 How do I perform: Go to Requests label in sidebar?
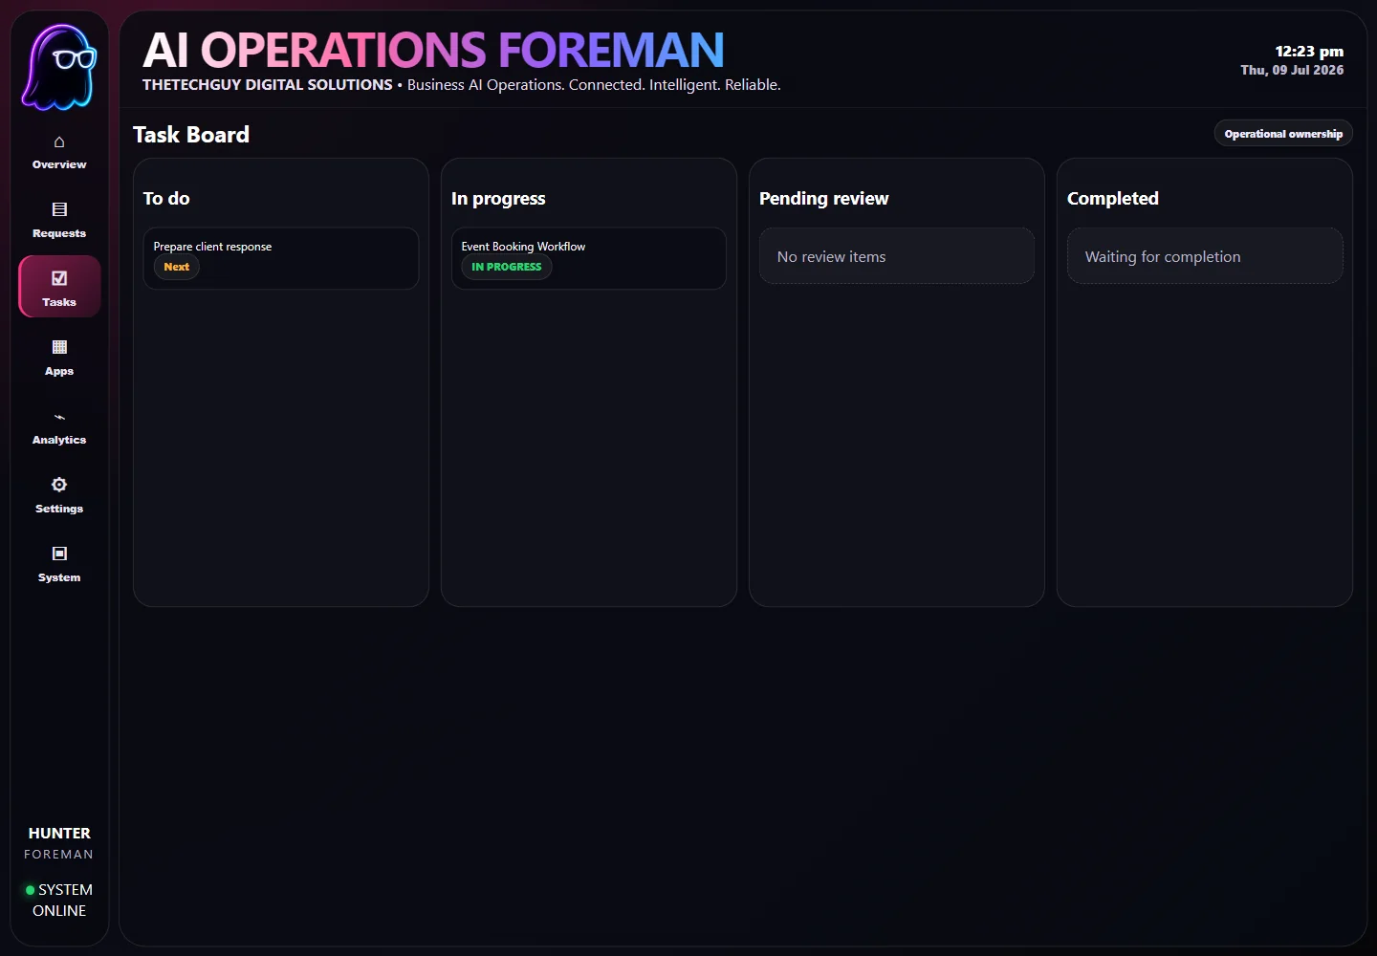[x=59, y=233]
